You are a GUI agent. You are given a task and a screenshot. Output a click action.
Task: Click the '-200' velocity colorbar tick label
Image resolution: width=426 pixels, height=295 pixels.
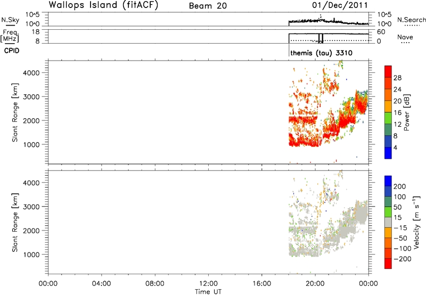coord(403,259)
